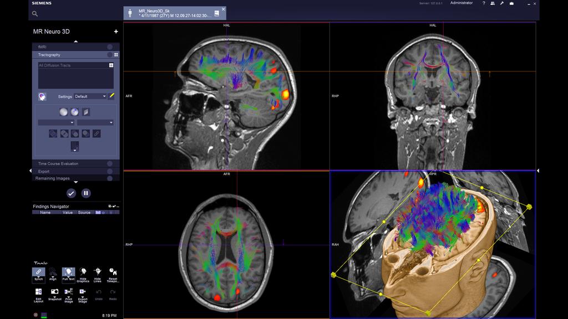Select the Hide Lines tool

tap(98, 272)
